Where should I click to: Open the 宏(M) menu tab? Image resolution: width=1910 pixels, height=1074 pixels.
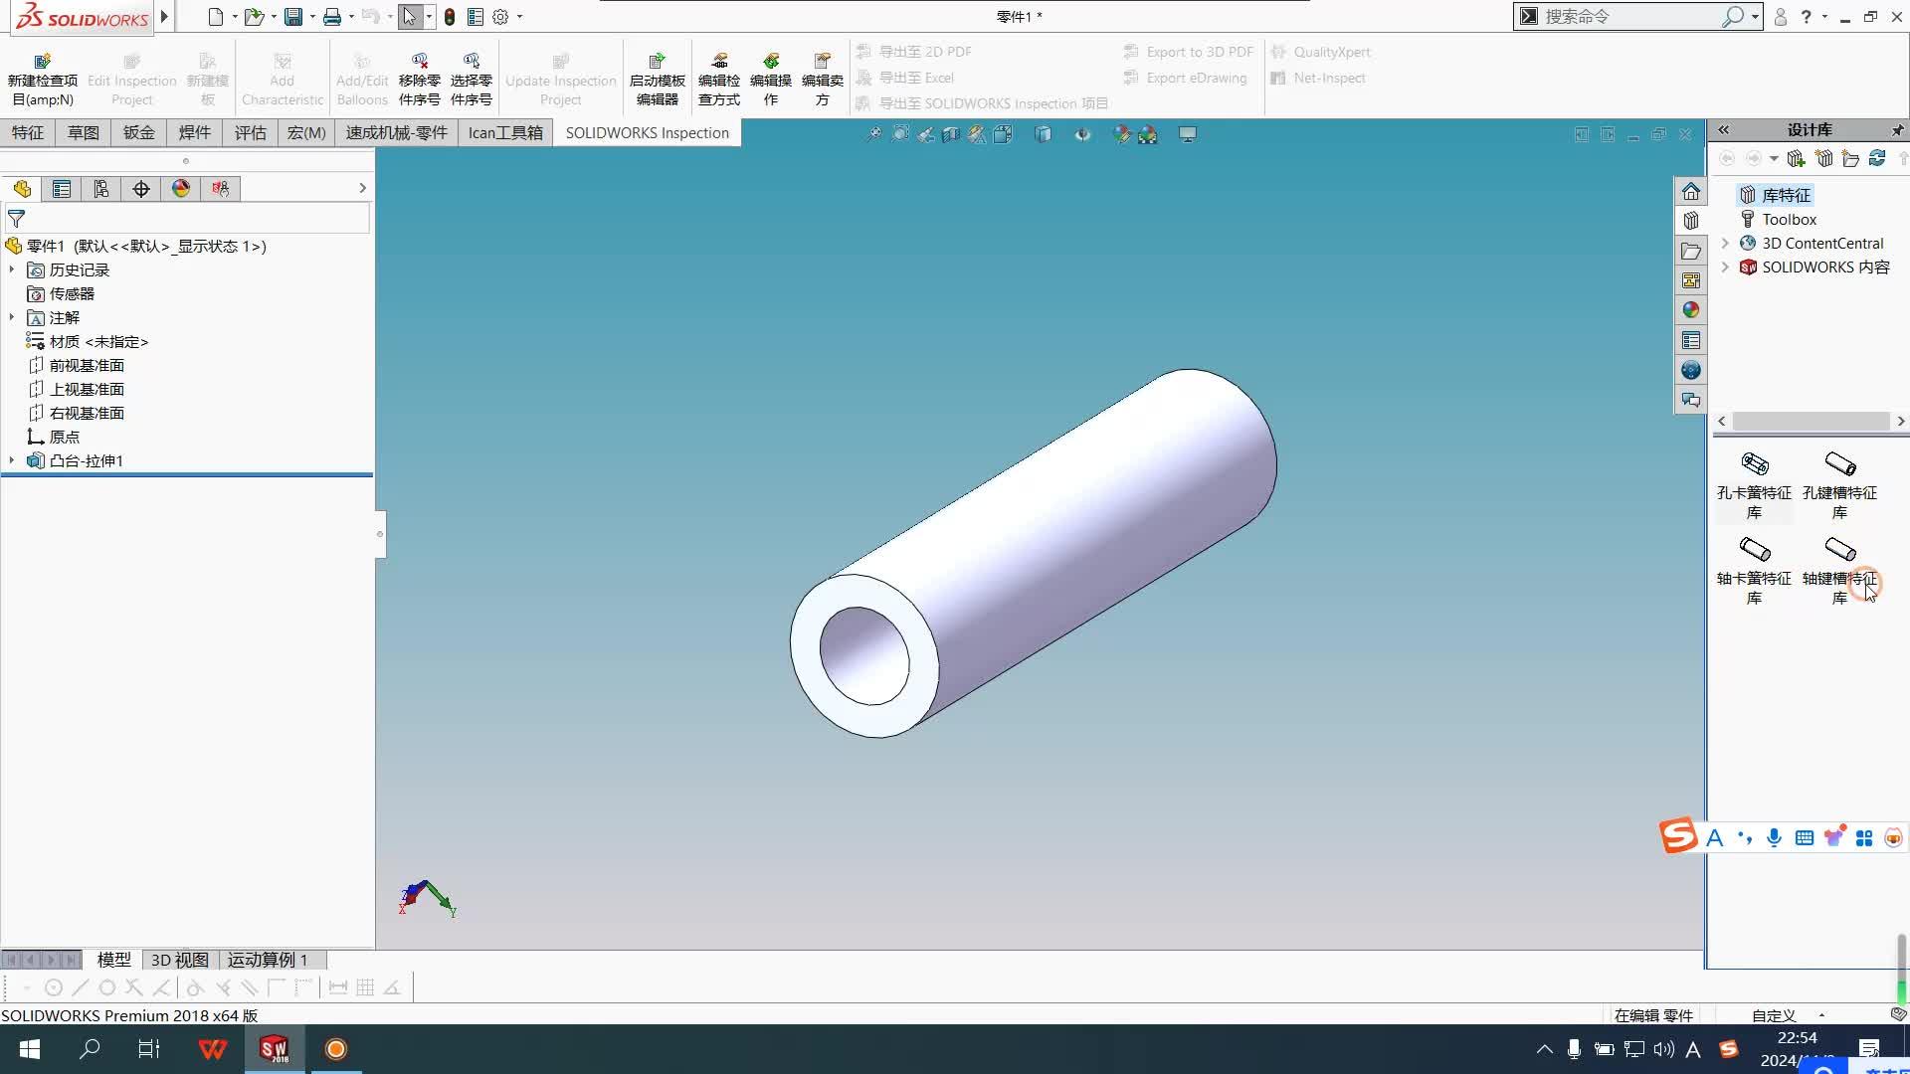[305, 132]
